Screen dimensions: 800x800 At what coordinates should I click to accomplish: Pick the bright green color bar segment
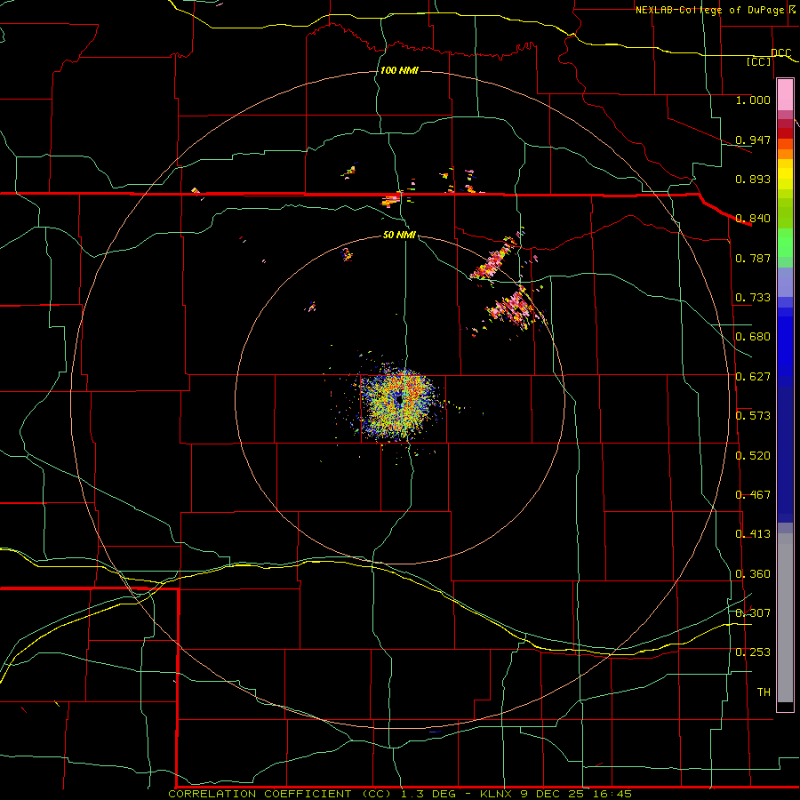785,243
